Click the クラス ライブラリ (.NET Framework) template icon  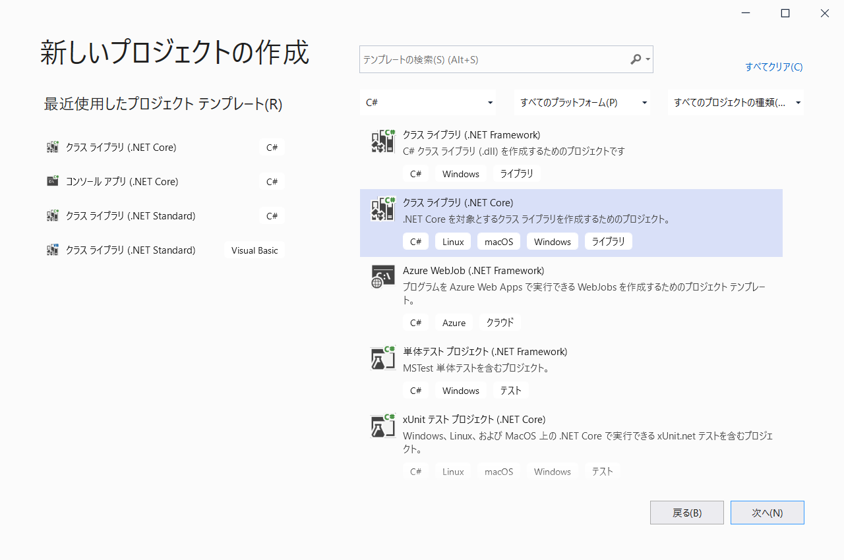pos(382,140)
